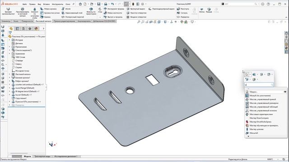
Task: Select the Скругление1 tree item
Action: coord(19,98)
